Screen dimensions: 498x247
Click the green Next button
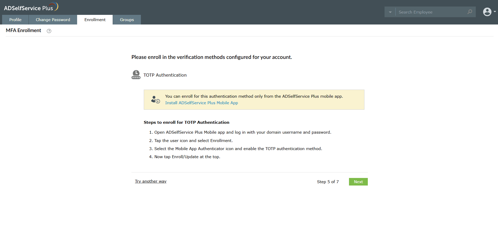tap(358, 182)
